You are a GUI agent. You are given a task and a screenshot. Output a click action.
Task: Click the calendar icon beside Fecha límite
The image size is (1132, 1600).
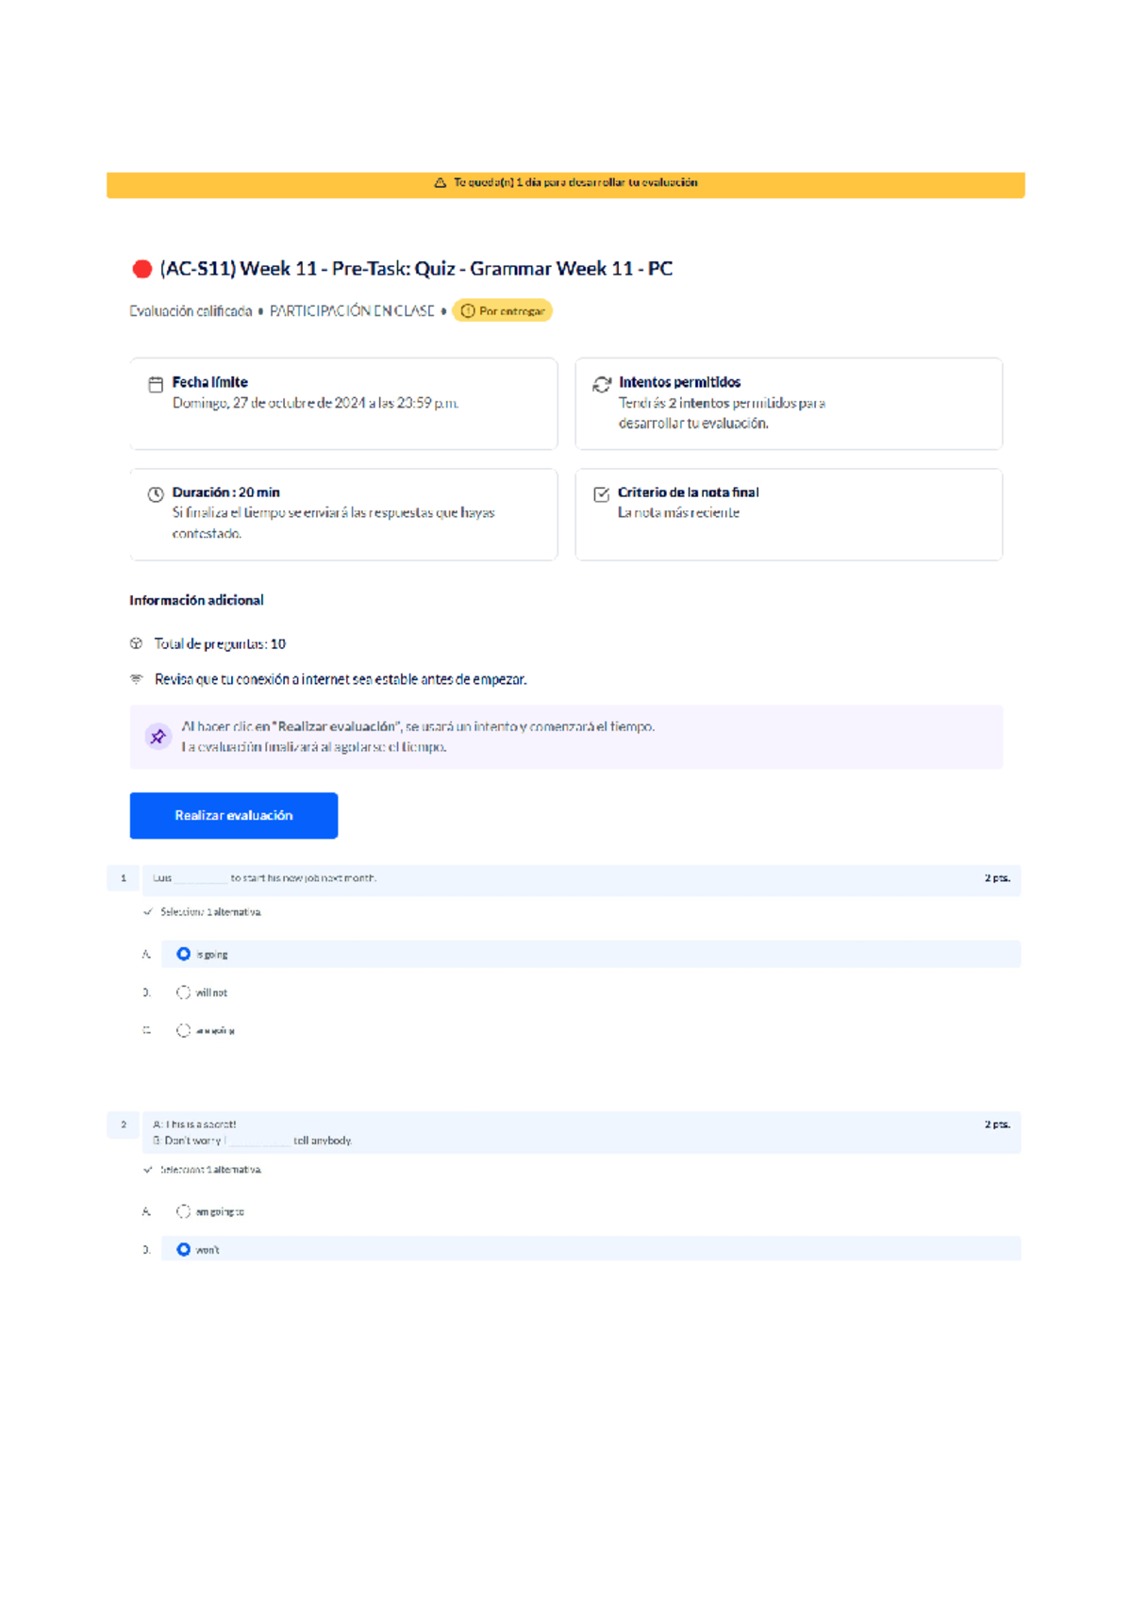[156, 384]
